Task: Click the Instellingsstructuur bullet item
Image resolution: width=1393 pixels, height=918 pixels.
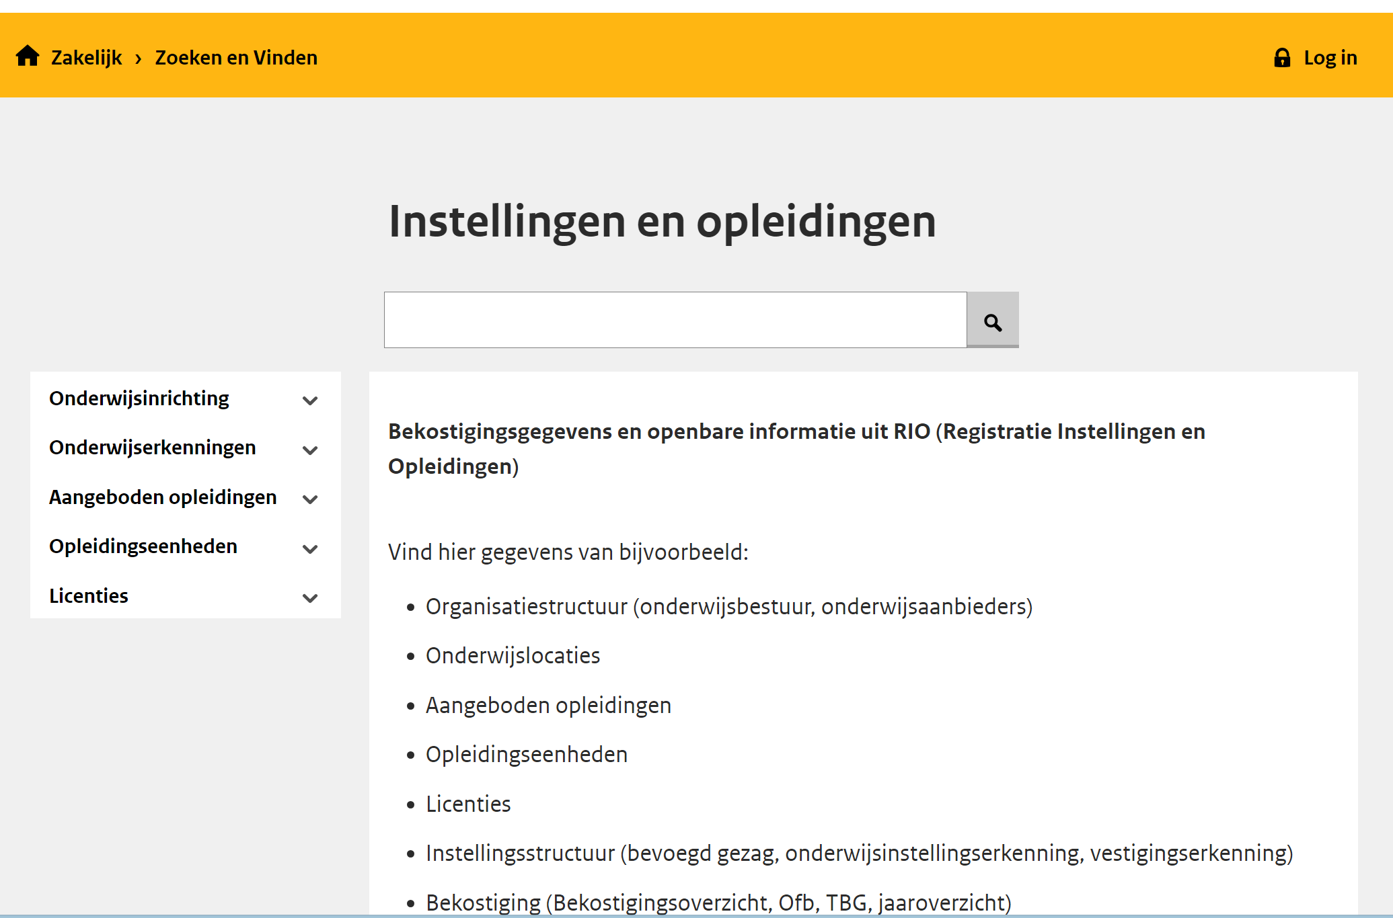Action: (860, 853)
